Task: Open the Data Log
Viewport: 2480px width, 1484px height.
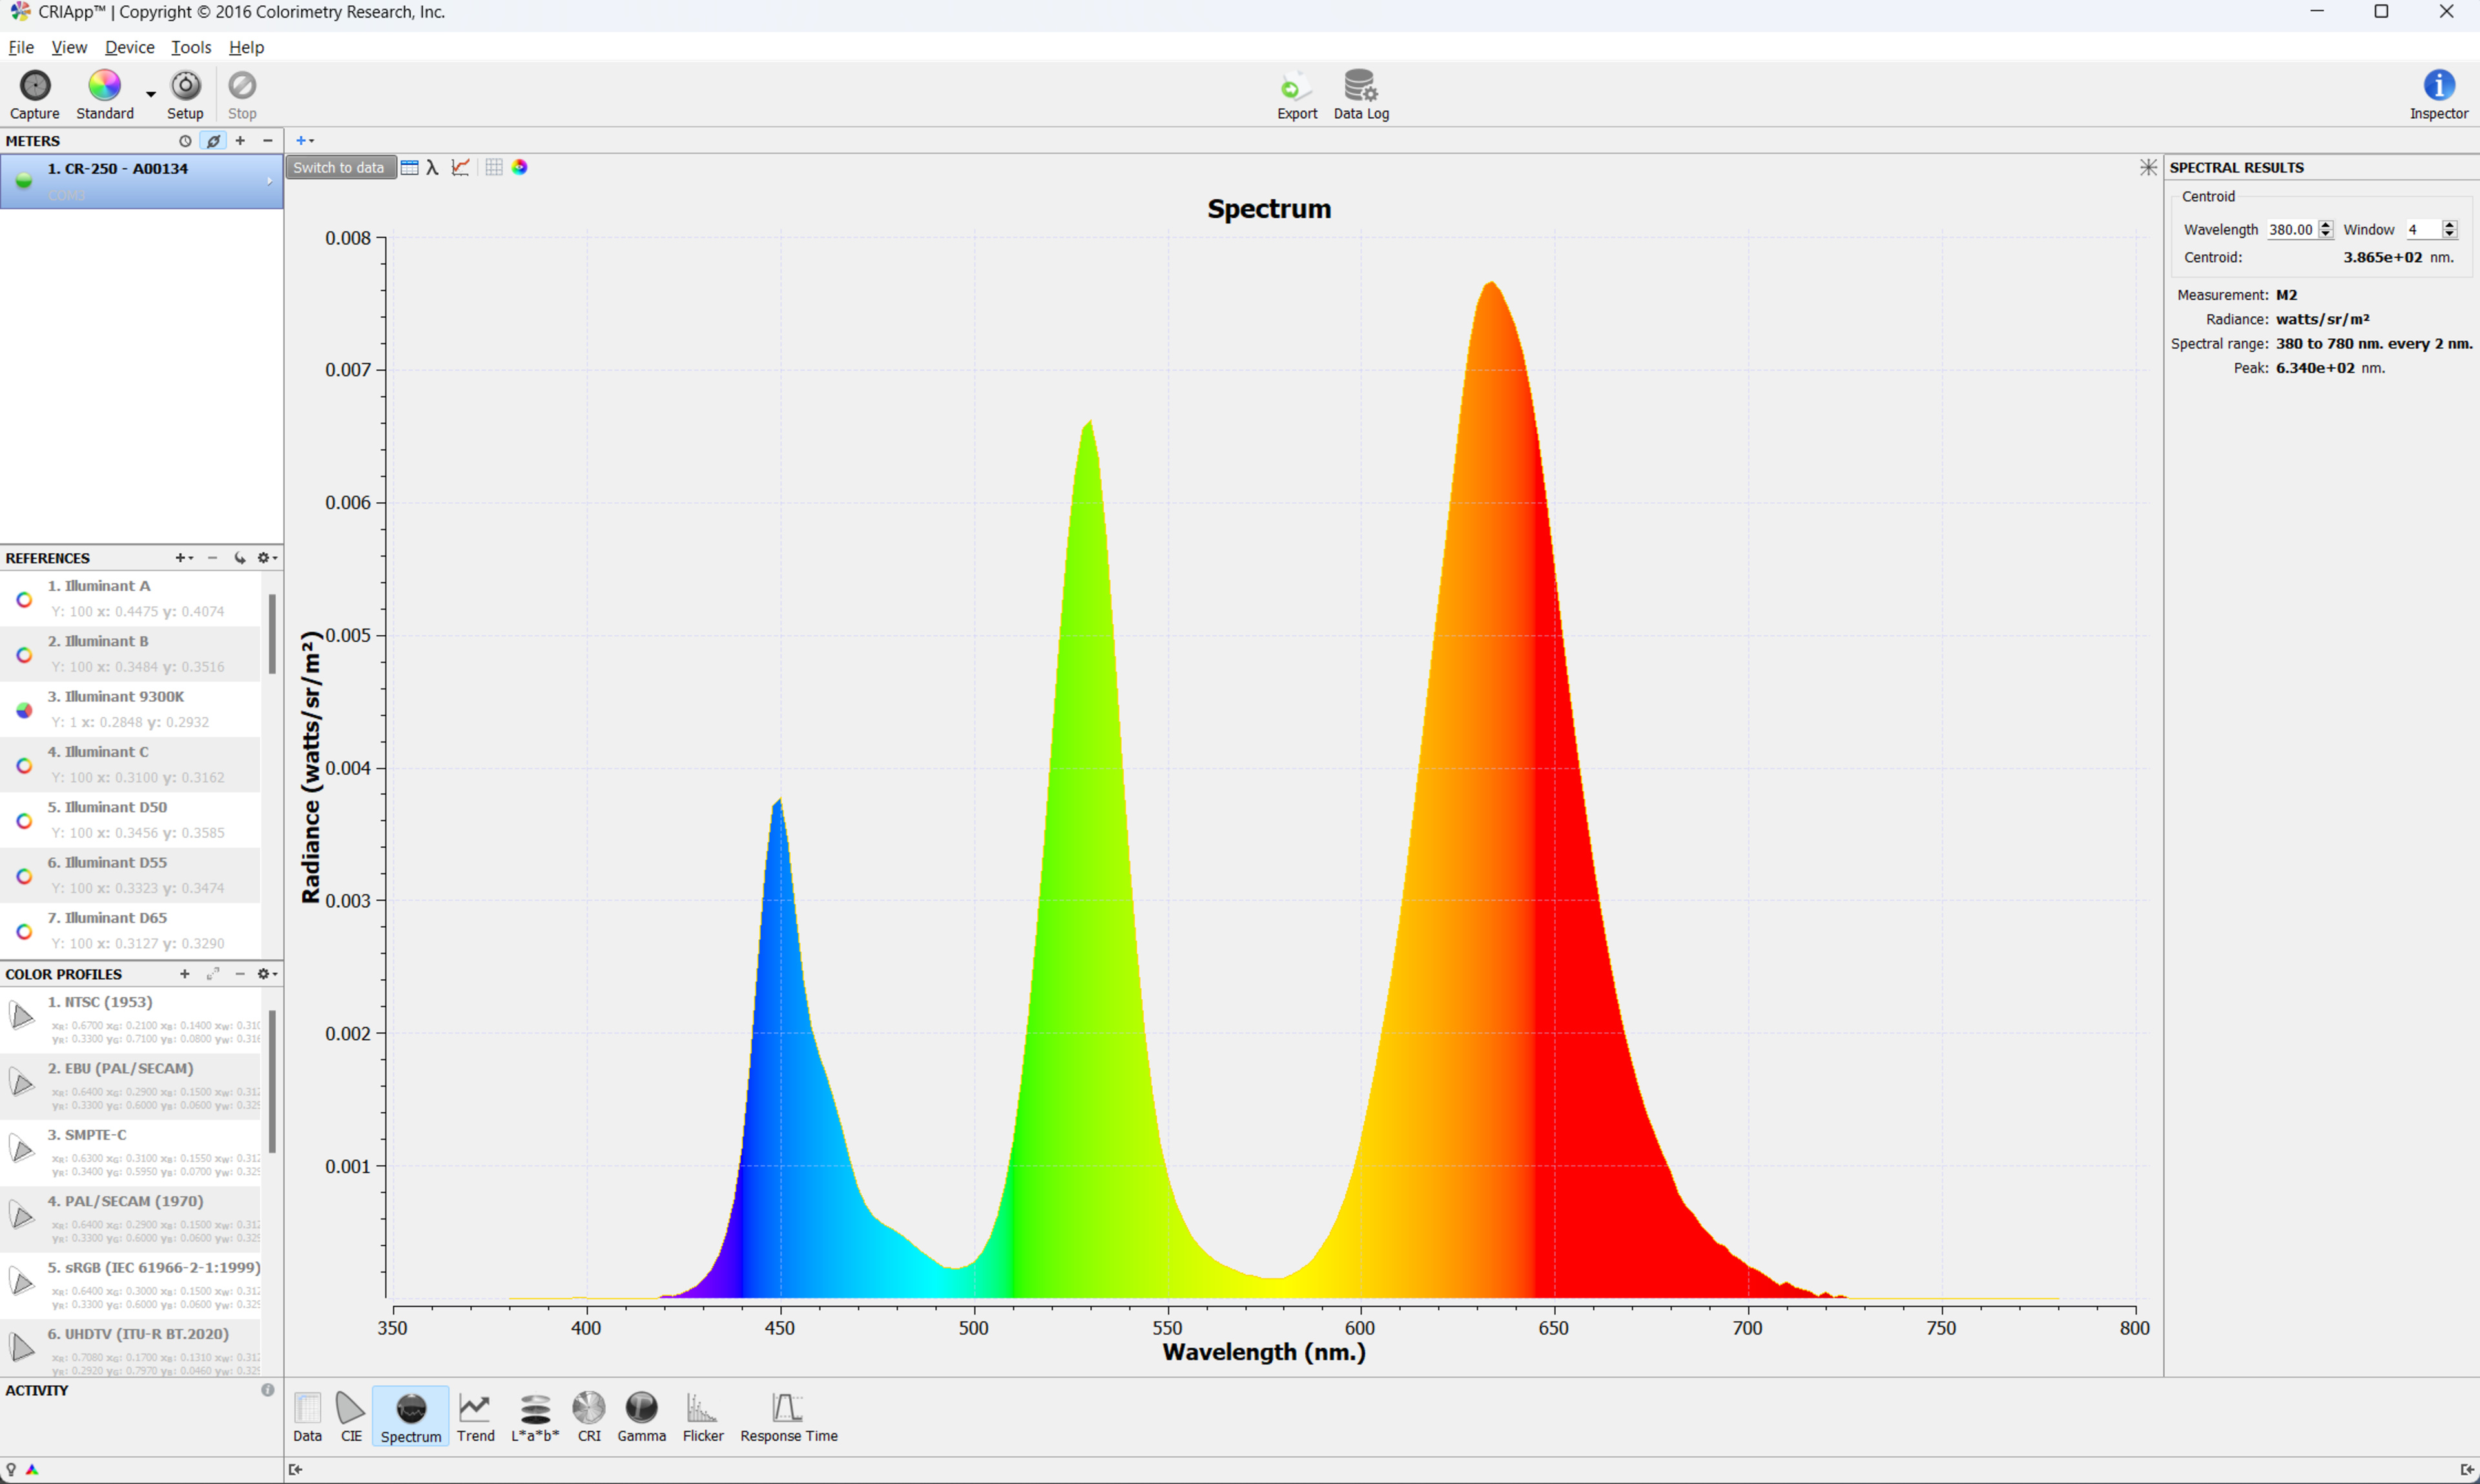Action: pyautogui.click(x=1359, y=87)
